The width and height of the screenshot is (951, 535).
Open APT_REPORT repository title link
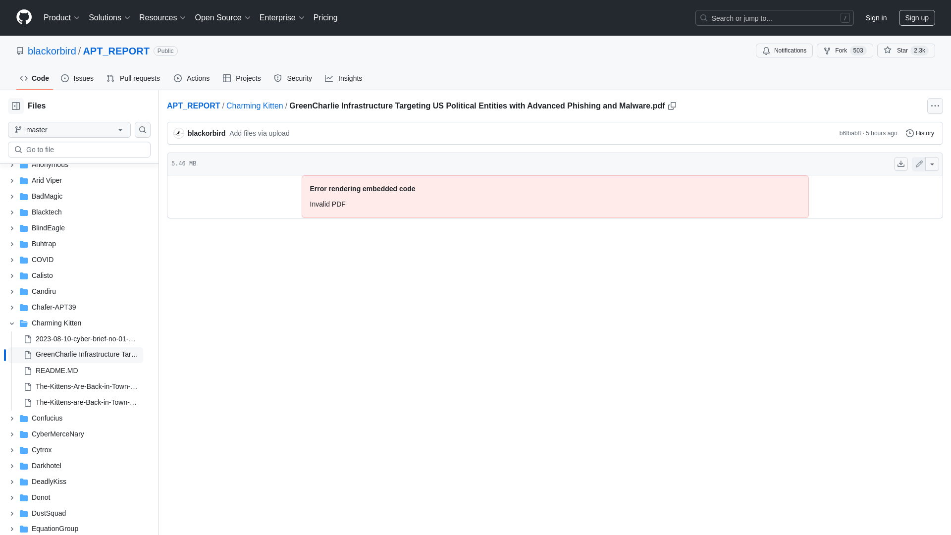tap(116, 51)
